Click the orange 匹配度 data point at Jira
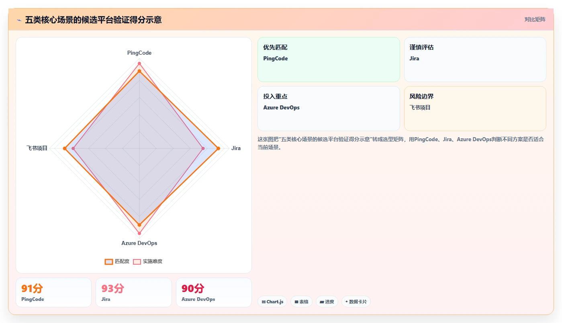Screen dimensions: 562x323 point(218,148)
